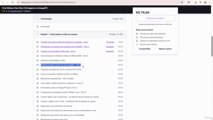Click video icon beside Sátira com o Superman lecture
The width and height of the screenshot is (213, 120).
[38, 97]
